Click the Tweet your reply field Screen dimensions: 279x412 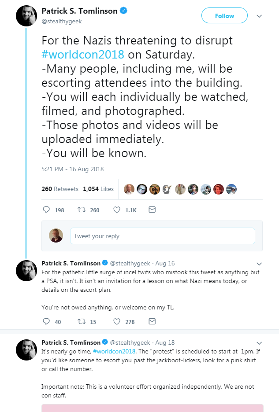coord(162,236)
